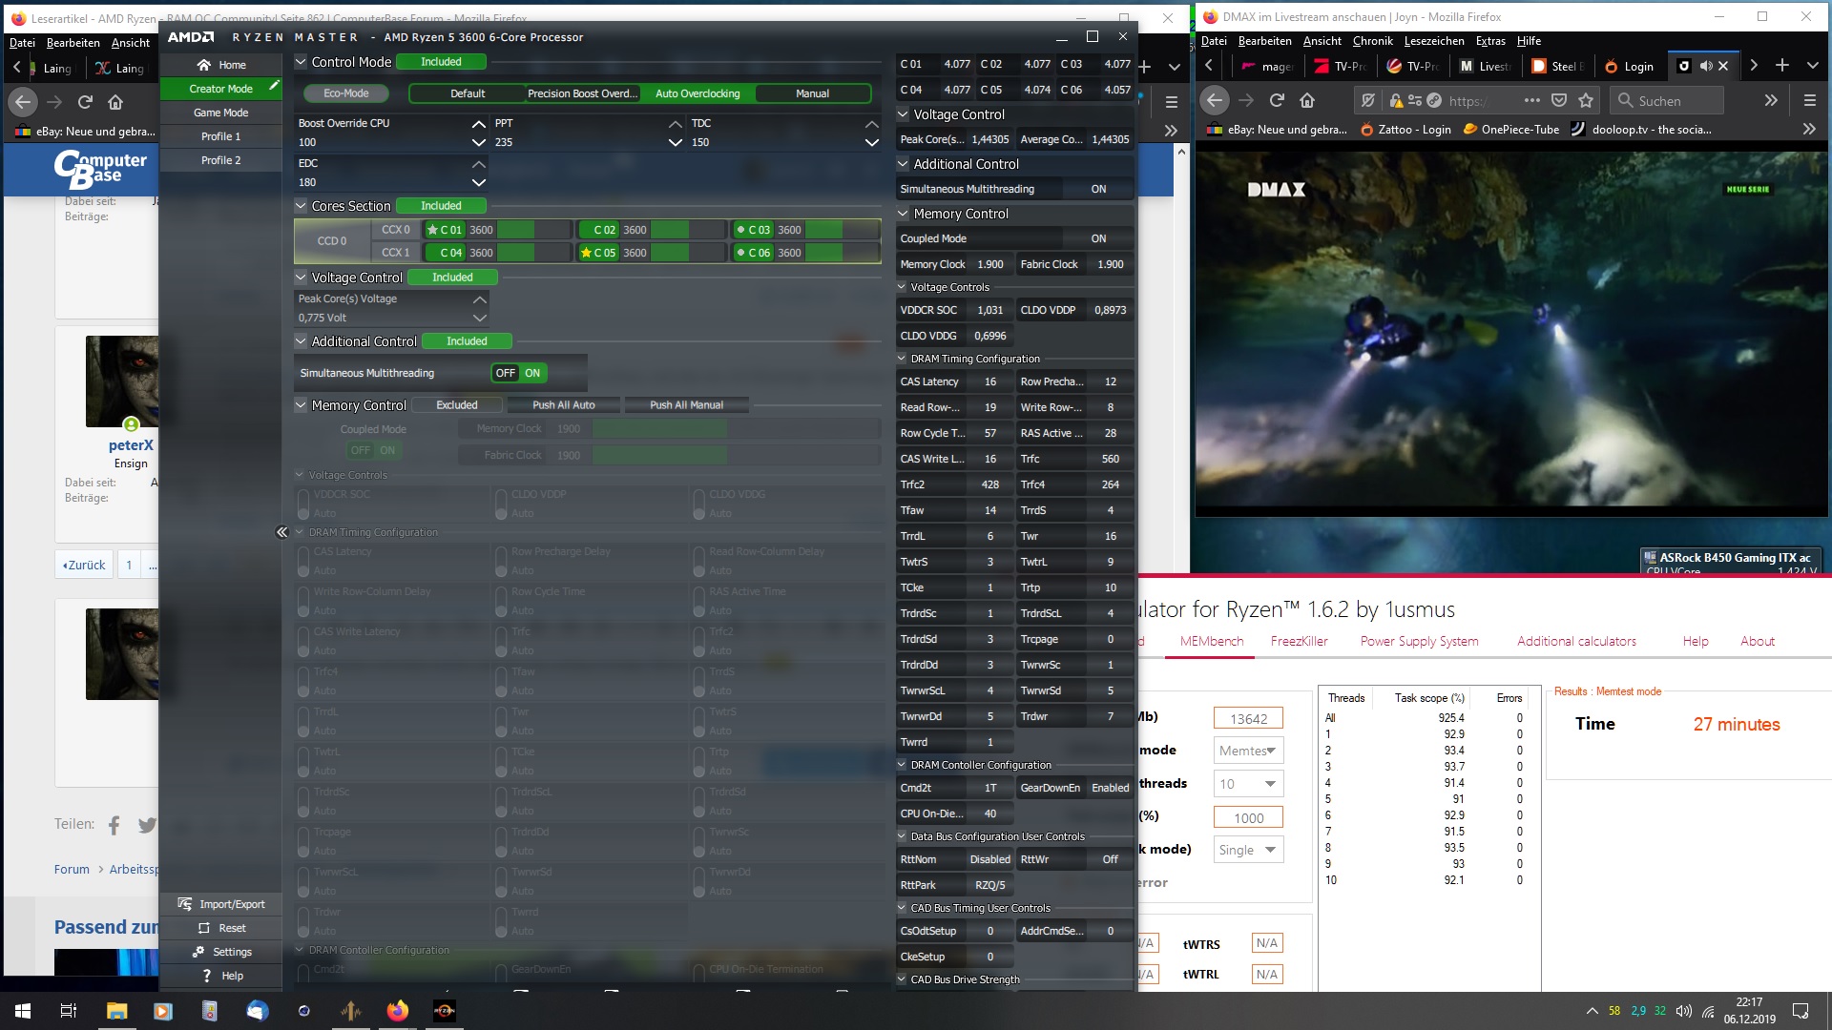Turn Simultaneous Multithreading OFF
This screenshot has width=1832, height=1030.
505,373
